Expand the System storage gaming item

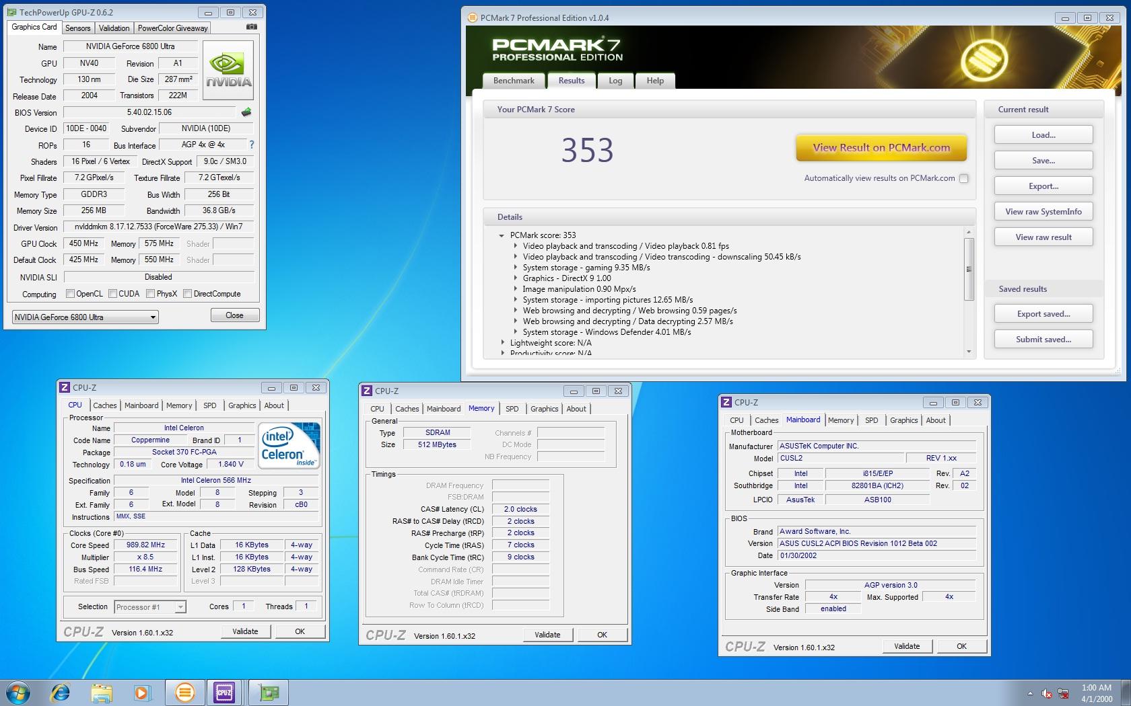point(516,268)
